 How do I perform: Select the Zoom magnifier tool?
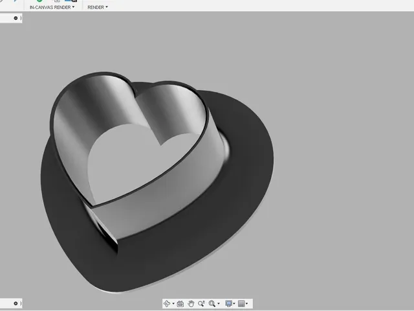pyautogui.click(x=201, y=304)
